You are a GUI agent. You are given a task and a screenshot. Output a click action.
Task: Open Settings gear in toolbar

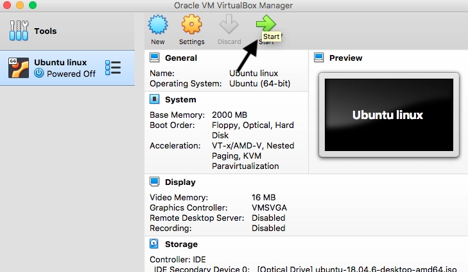(191, 26)
